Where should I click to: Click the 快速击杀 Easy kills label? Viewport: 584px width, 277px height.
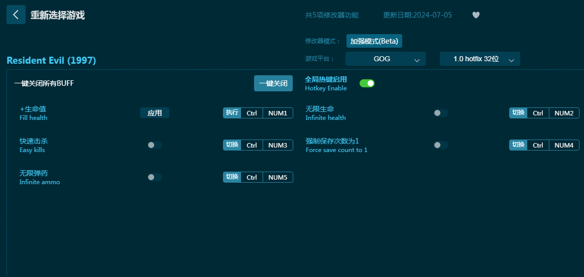34,145
